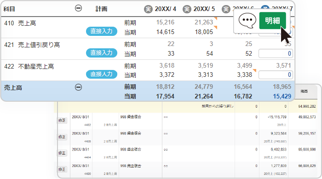Click the 修正 button for balance 66,886,829 row
This screenshot has width=322, height=179.
(62, 169)
